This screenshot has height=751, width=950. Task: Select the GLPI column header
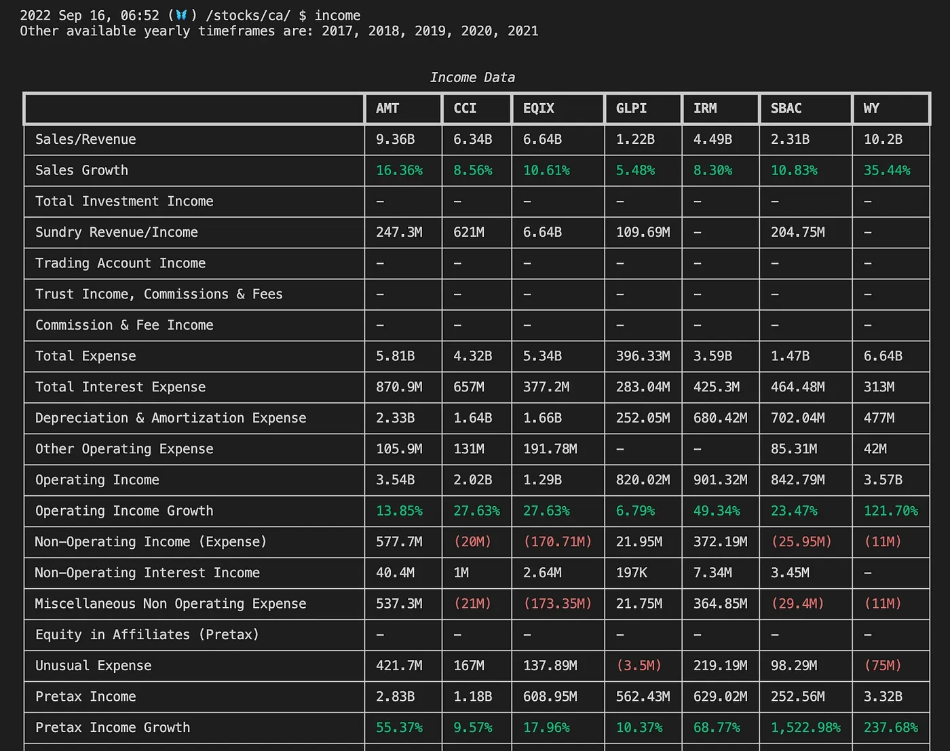pos(631,109)
